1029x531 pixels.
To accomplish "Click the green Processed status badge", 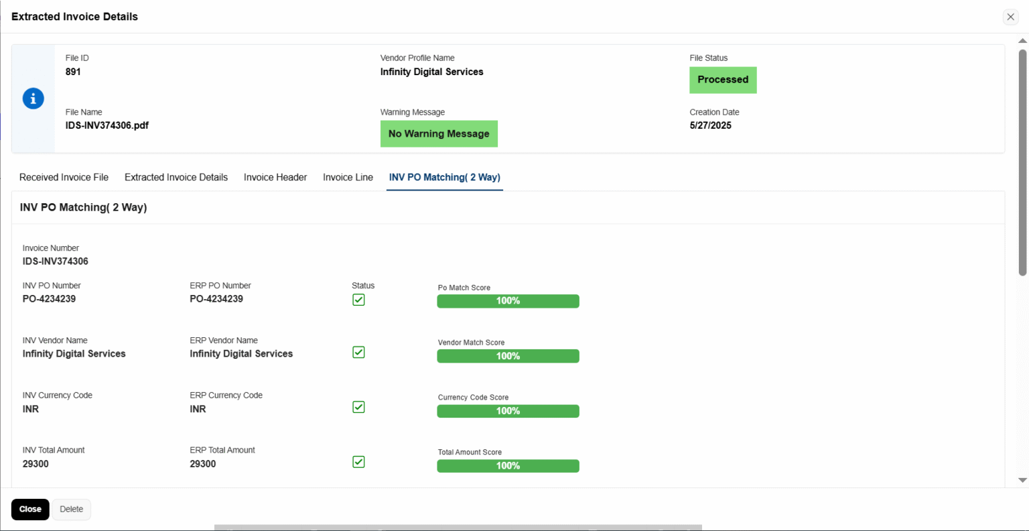I will 723,80.
